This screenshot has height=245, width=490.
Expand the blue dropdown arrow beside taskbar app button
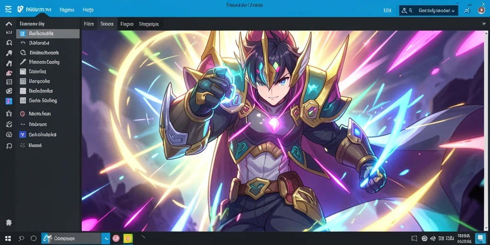click(x=106, y=238)
